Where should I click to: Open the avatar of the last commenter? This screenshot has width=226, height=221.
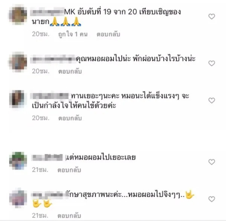tap(18, 198)
